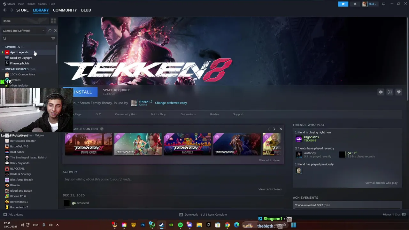
Task: Open available content help question mark
Action: click(102, 129)
